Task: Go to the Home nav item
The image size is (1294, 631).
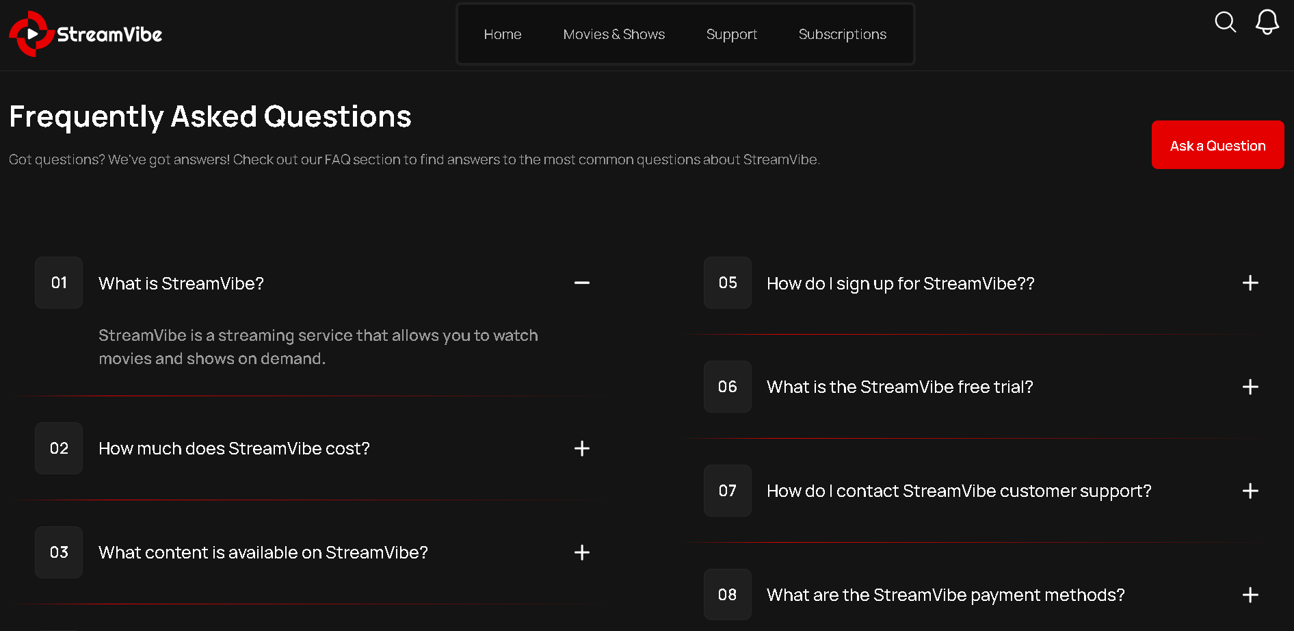Action: click(503, 34)
